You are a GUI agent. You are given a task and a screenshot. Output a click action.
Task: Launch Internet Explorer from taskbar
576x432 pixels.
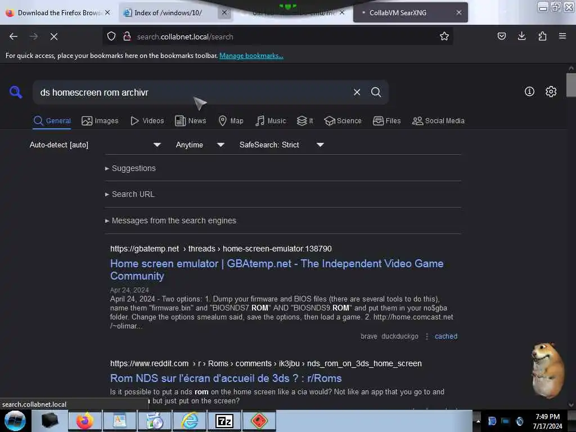[x=190, y=421]
